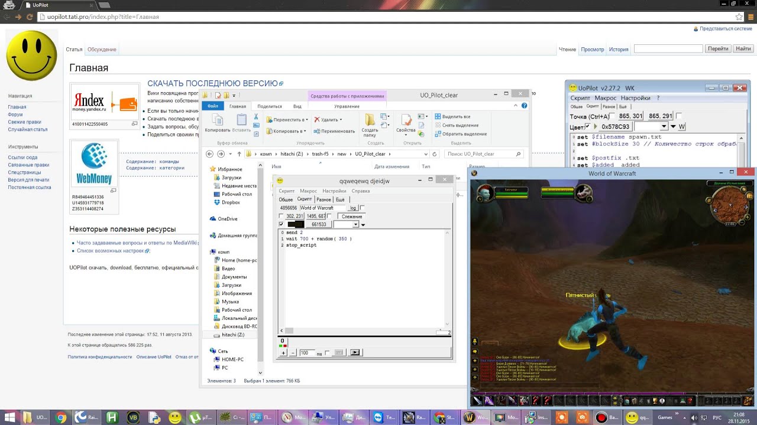Click СКАЧАТЬ ПОСЛЕДНЮЮ ВЕРСИЮ link

tap(212, 84)
